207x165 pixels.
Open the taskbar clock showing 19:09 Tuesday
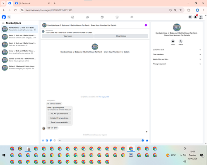coord(193,155)
